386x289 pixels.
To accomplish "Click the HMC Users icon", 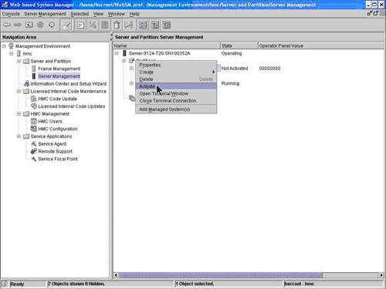I will click(x=33, y=121).
